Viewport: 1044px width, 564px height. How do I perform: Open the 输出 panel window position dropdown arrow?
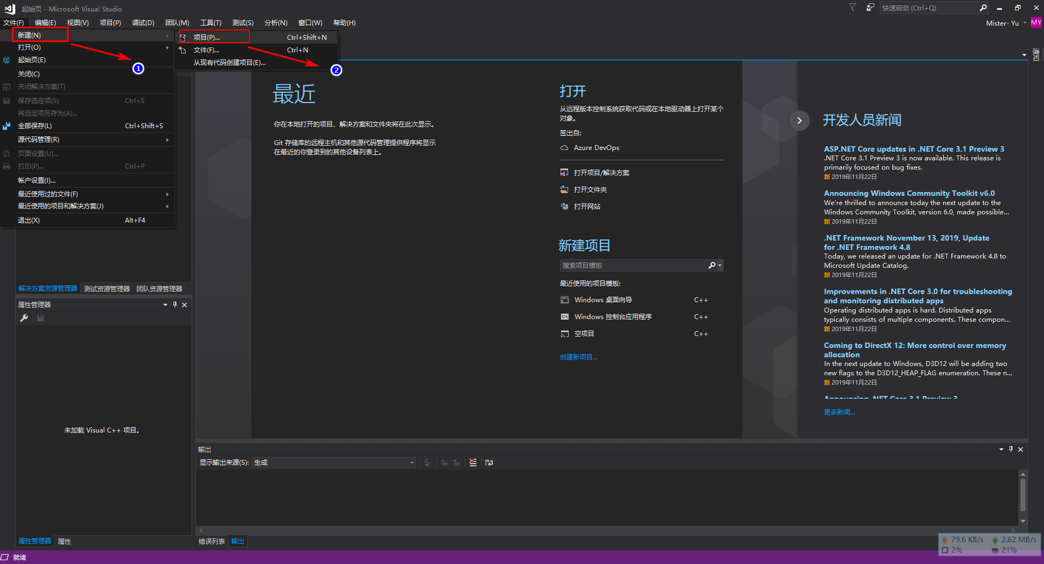coord(1001,449)
